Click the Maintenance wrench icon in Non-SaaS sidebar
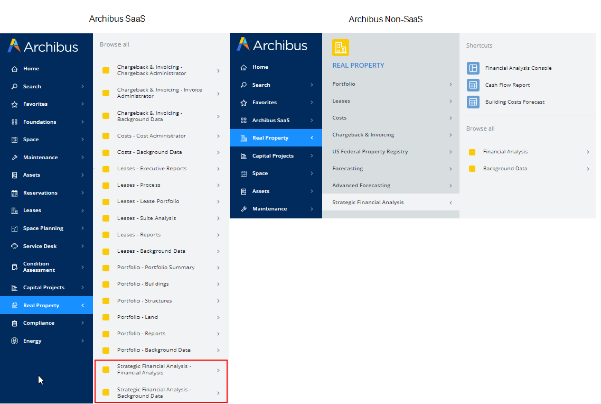The height and width of the screenshot is (404, 601). [x=243, y=209]
